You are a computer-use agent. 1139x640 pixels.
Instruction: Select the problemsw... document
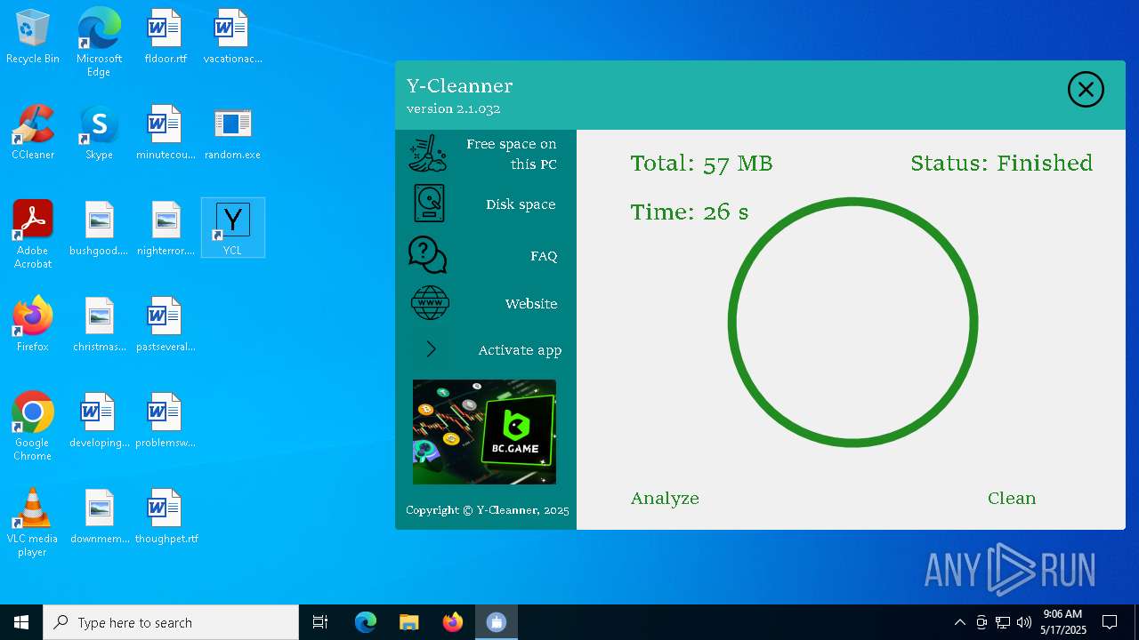click(x=166, y=421)
